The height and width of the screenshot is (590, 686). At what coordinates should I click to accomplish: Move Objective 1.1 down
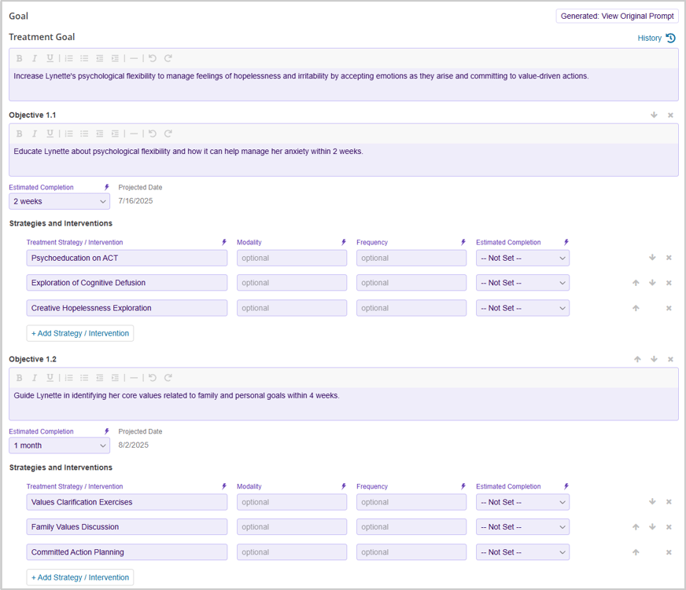654,115
